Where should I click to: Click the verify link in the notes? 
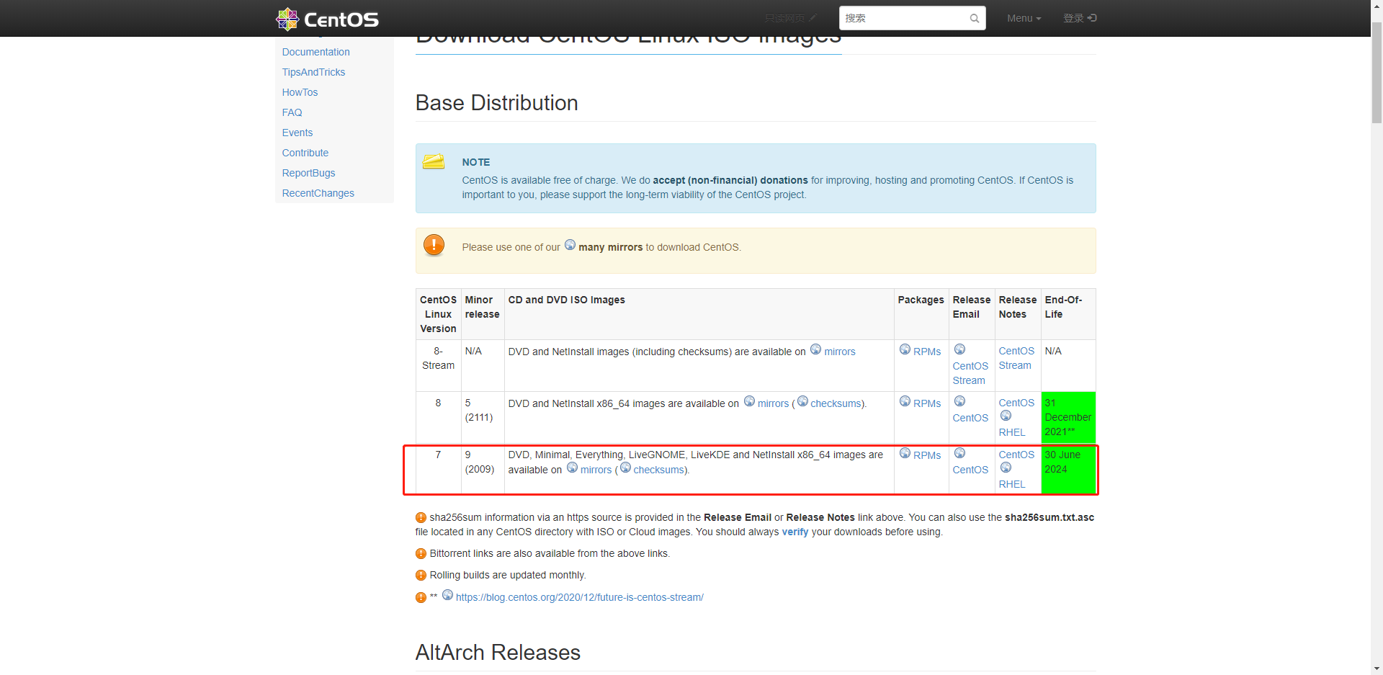pos(795,532)
